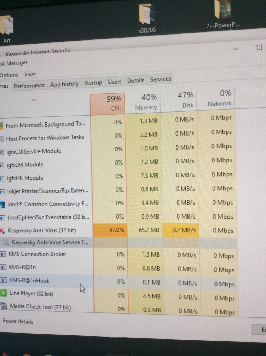Click the KMS-R@1nHook process icon
The height and width of the screenshot is (356, 266).
coord(3,280)
